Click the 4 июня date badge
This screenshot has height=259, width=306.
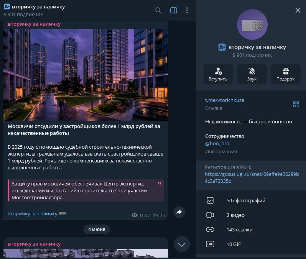(97, 229)
